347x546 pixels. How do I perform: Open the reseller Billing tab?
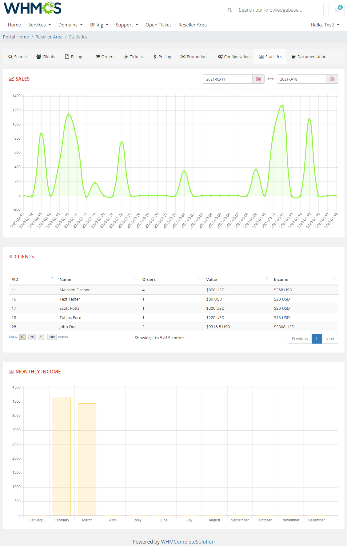(74, 57)
